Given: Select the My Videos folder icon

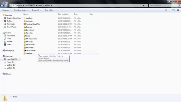Looking at the screenshot, I should click(x=25, y=48).
